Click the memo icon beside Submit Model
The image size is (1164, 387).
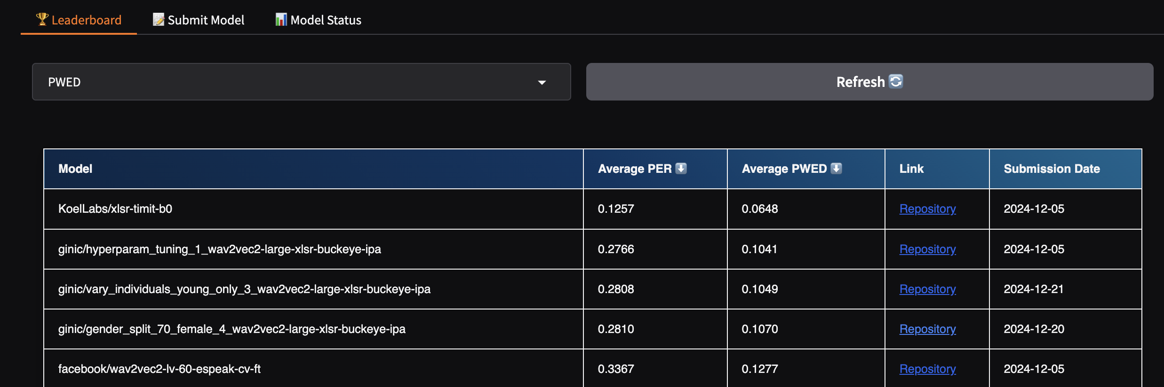pyautogui.click(x=159, y=19)
